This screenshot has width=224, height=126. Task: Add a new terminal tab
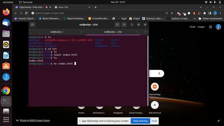33,25
